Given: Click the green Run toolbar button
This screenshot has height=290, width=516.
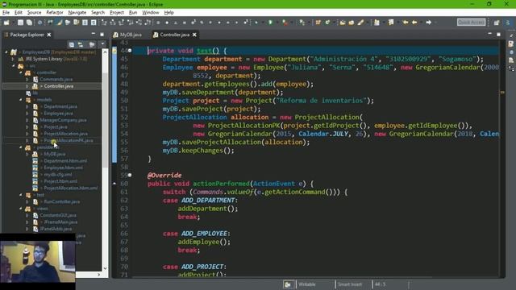Looking at the screenshot, I should (x=271, y=23).
